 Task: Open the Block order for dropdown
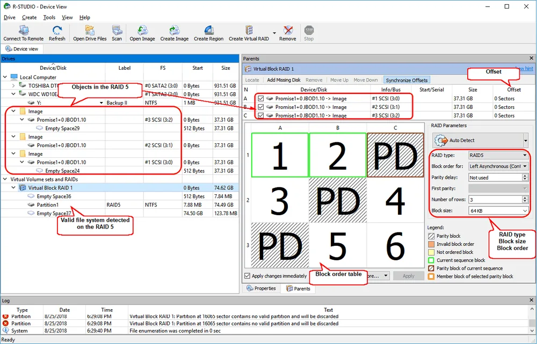[x=525, y=166]
